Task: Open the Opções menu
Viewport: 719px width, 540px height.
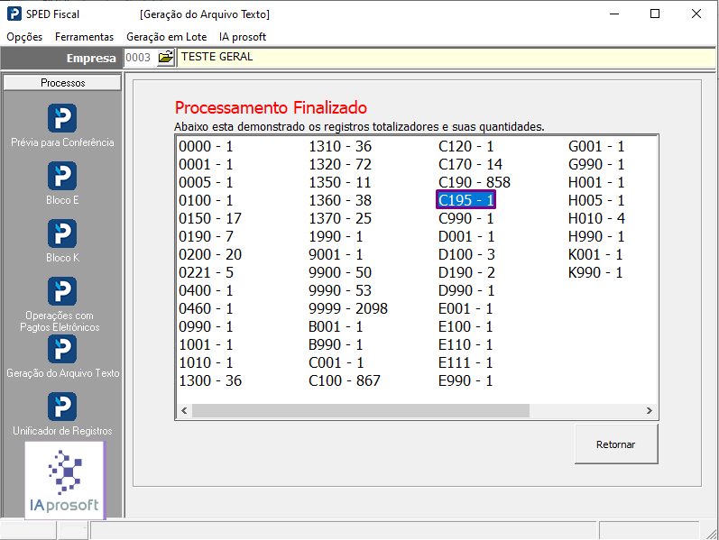Action: coord(24,37)
